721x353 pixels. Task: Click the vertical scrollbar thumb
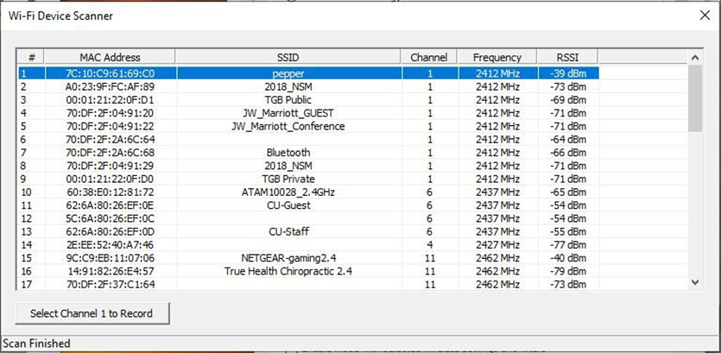[x=695, y=98]
